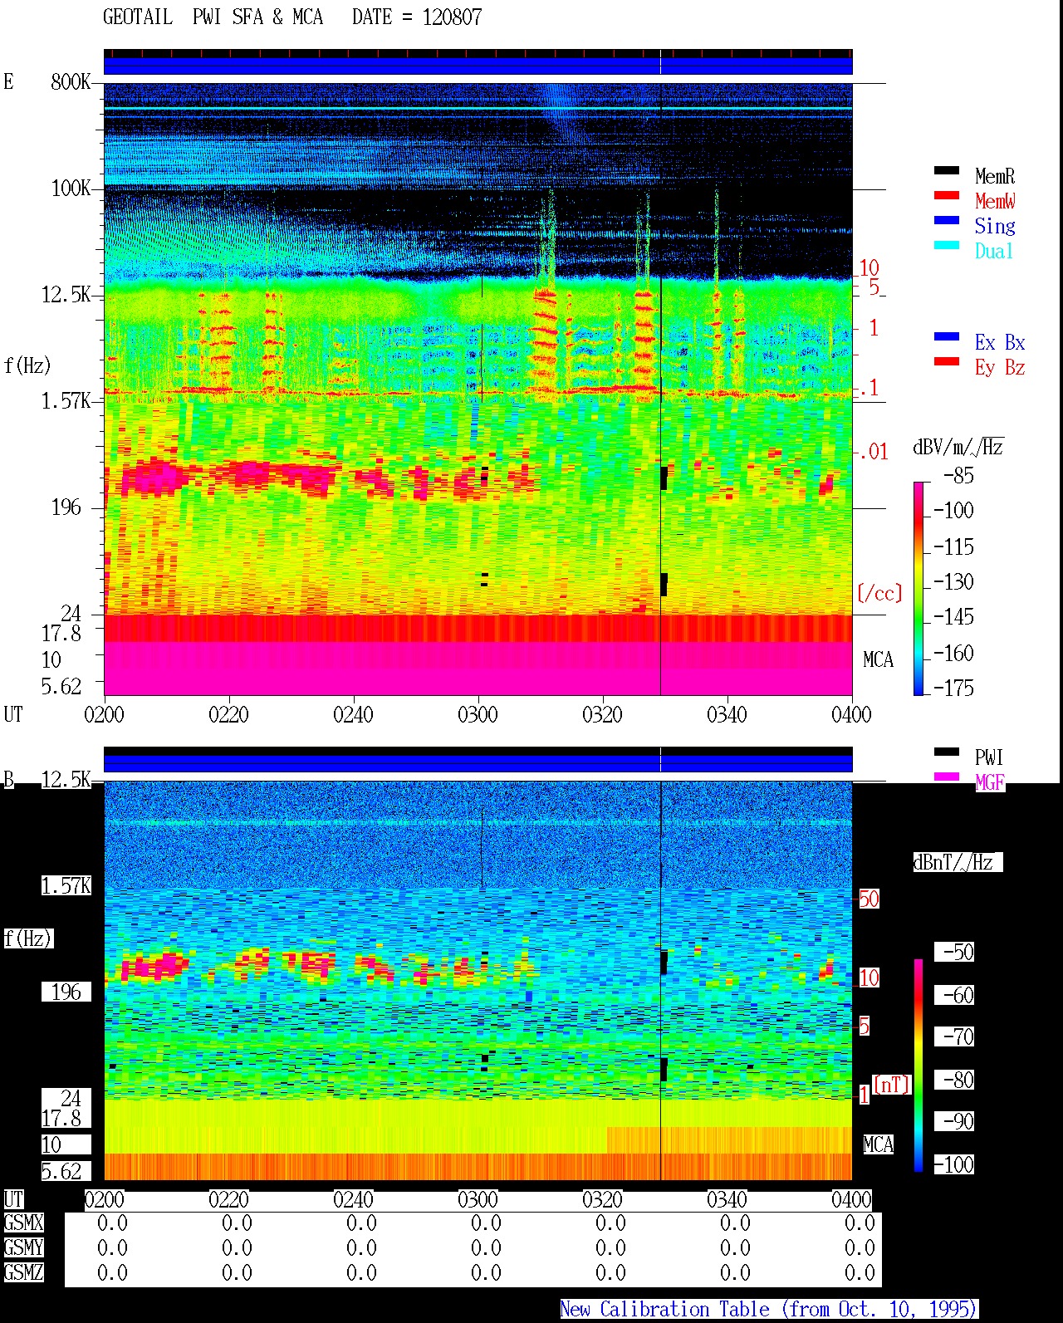This screenshot has height=1323, width=1063.
Task: Click the 'DATE = 120807' text
Action: pyautogui.click(x=417, y=17)
